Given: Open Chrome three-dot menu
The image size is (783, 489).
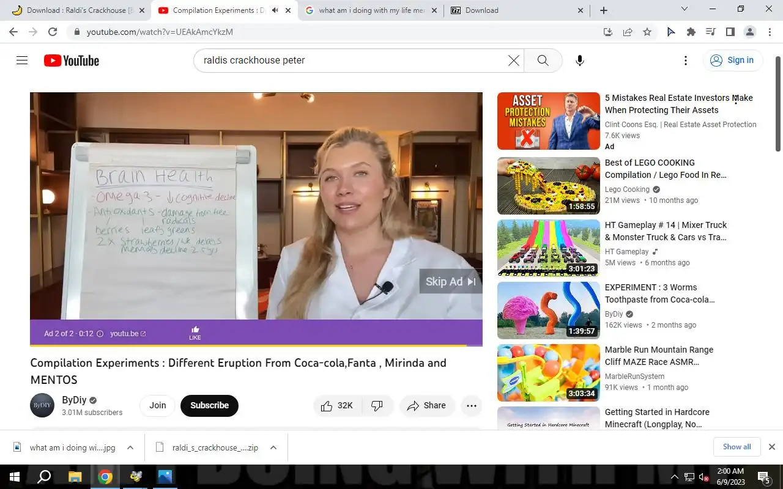Looking at the screenshot, I should click(x=769, y=32).
